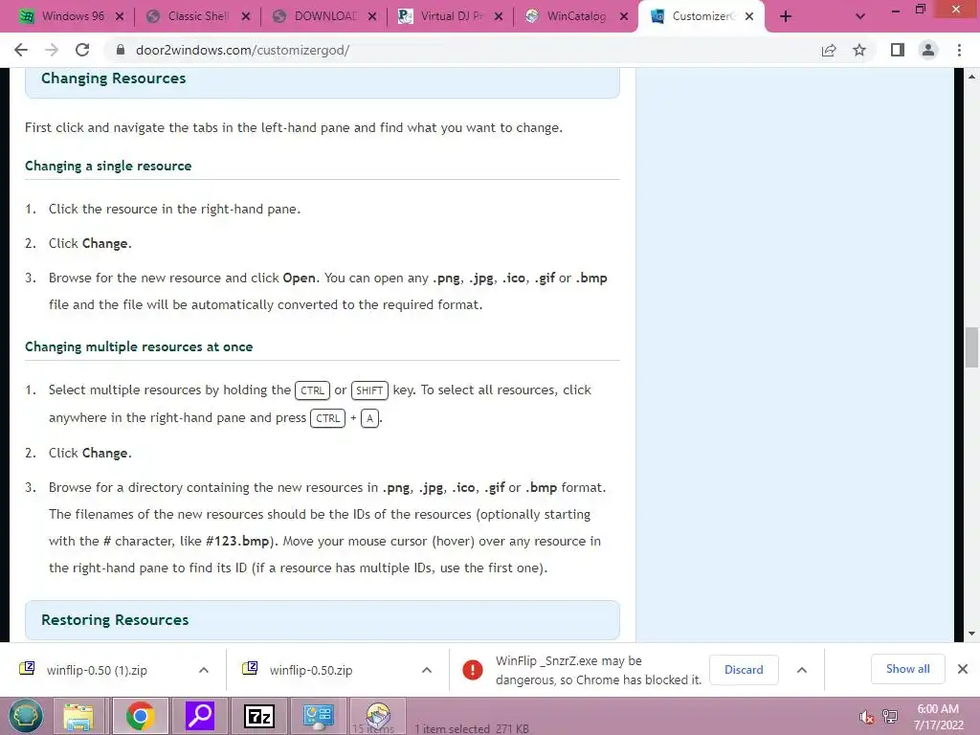The width and height of the screenshot is (980, 735).
Task: Click the 'Changing a single resource' subheading
Action: click(x=108, y=167)
